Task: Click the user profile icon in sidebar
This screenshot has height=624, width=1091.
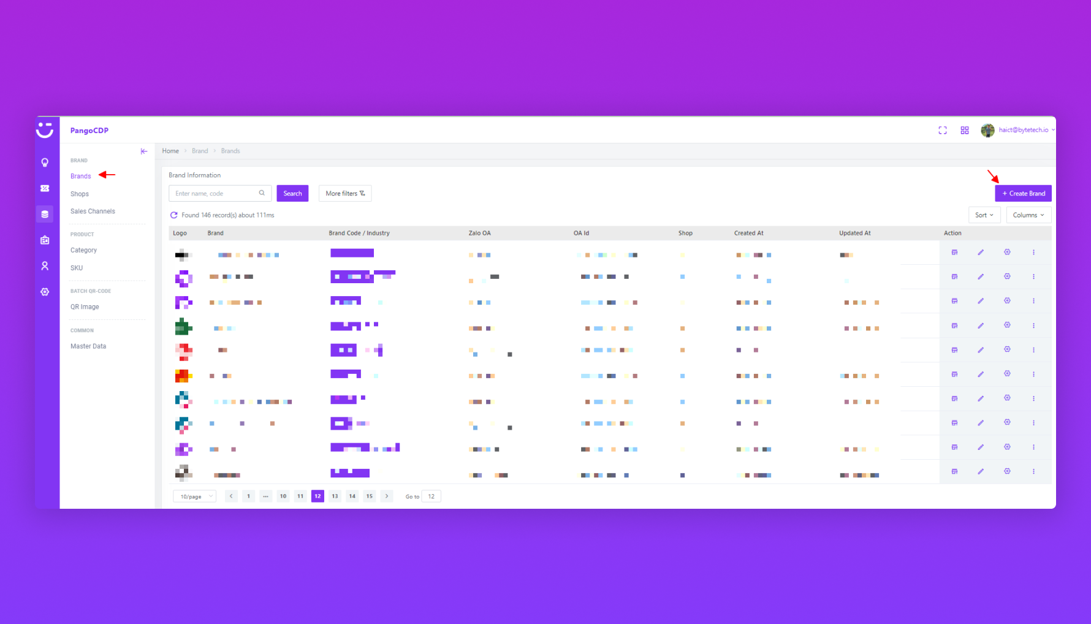Action: click(x=45, y=266)
